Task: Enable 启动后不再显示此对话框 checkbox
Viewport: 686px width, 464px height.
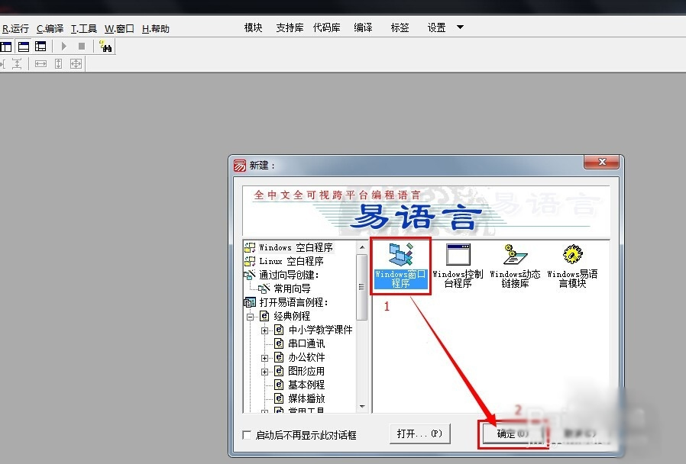Action: point(247,435)
